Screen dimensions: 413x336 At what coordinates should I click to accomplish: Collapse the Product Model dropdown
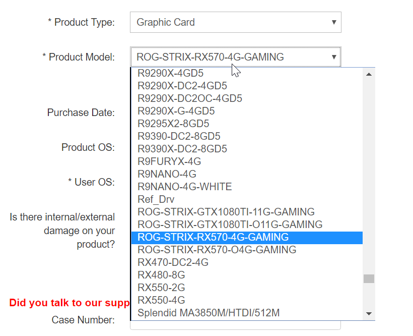(x=236, y=57)
